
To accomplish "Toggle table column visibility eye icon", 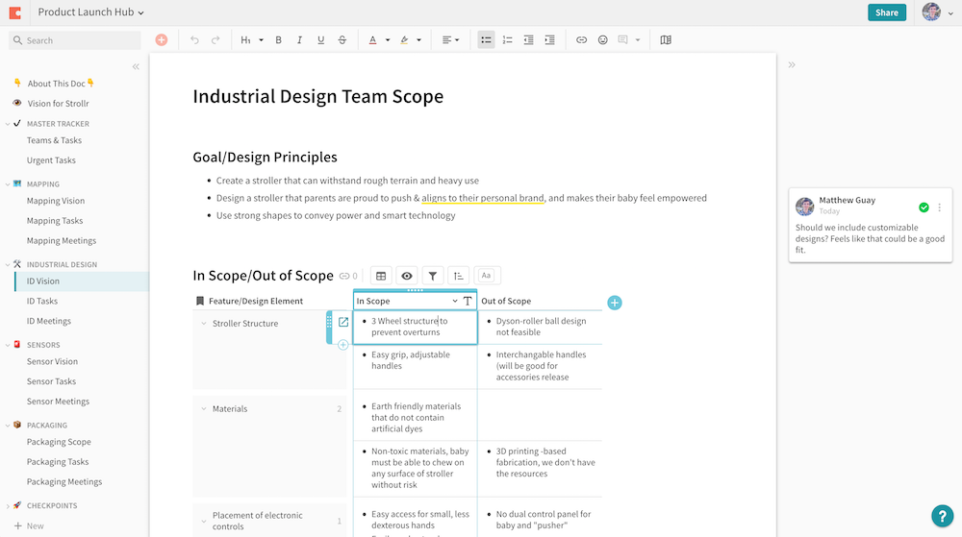I will pos(407,276).
